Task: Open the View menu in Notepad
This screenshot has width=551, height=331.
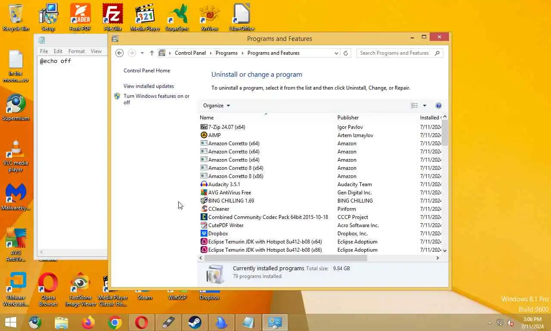Action: [96, 51]
